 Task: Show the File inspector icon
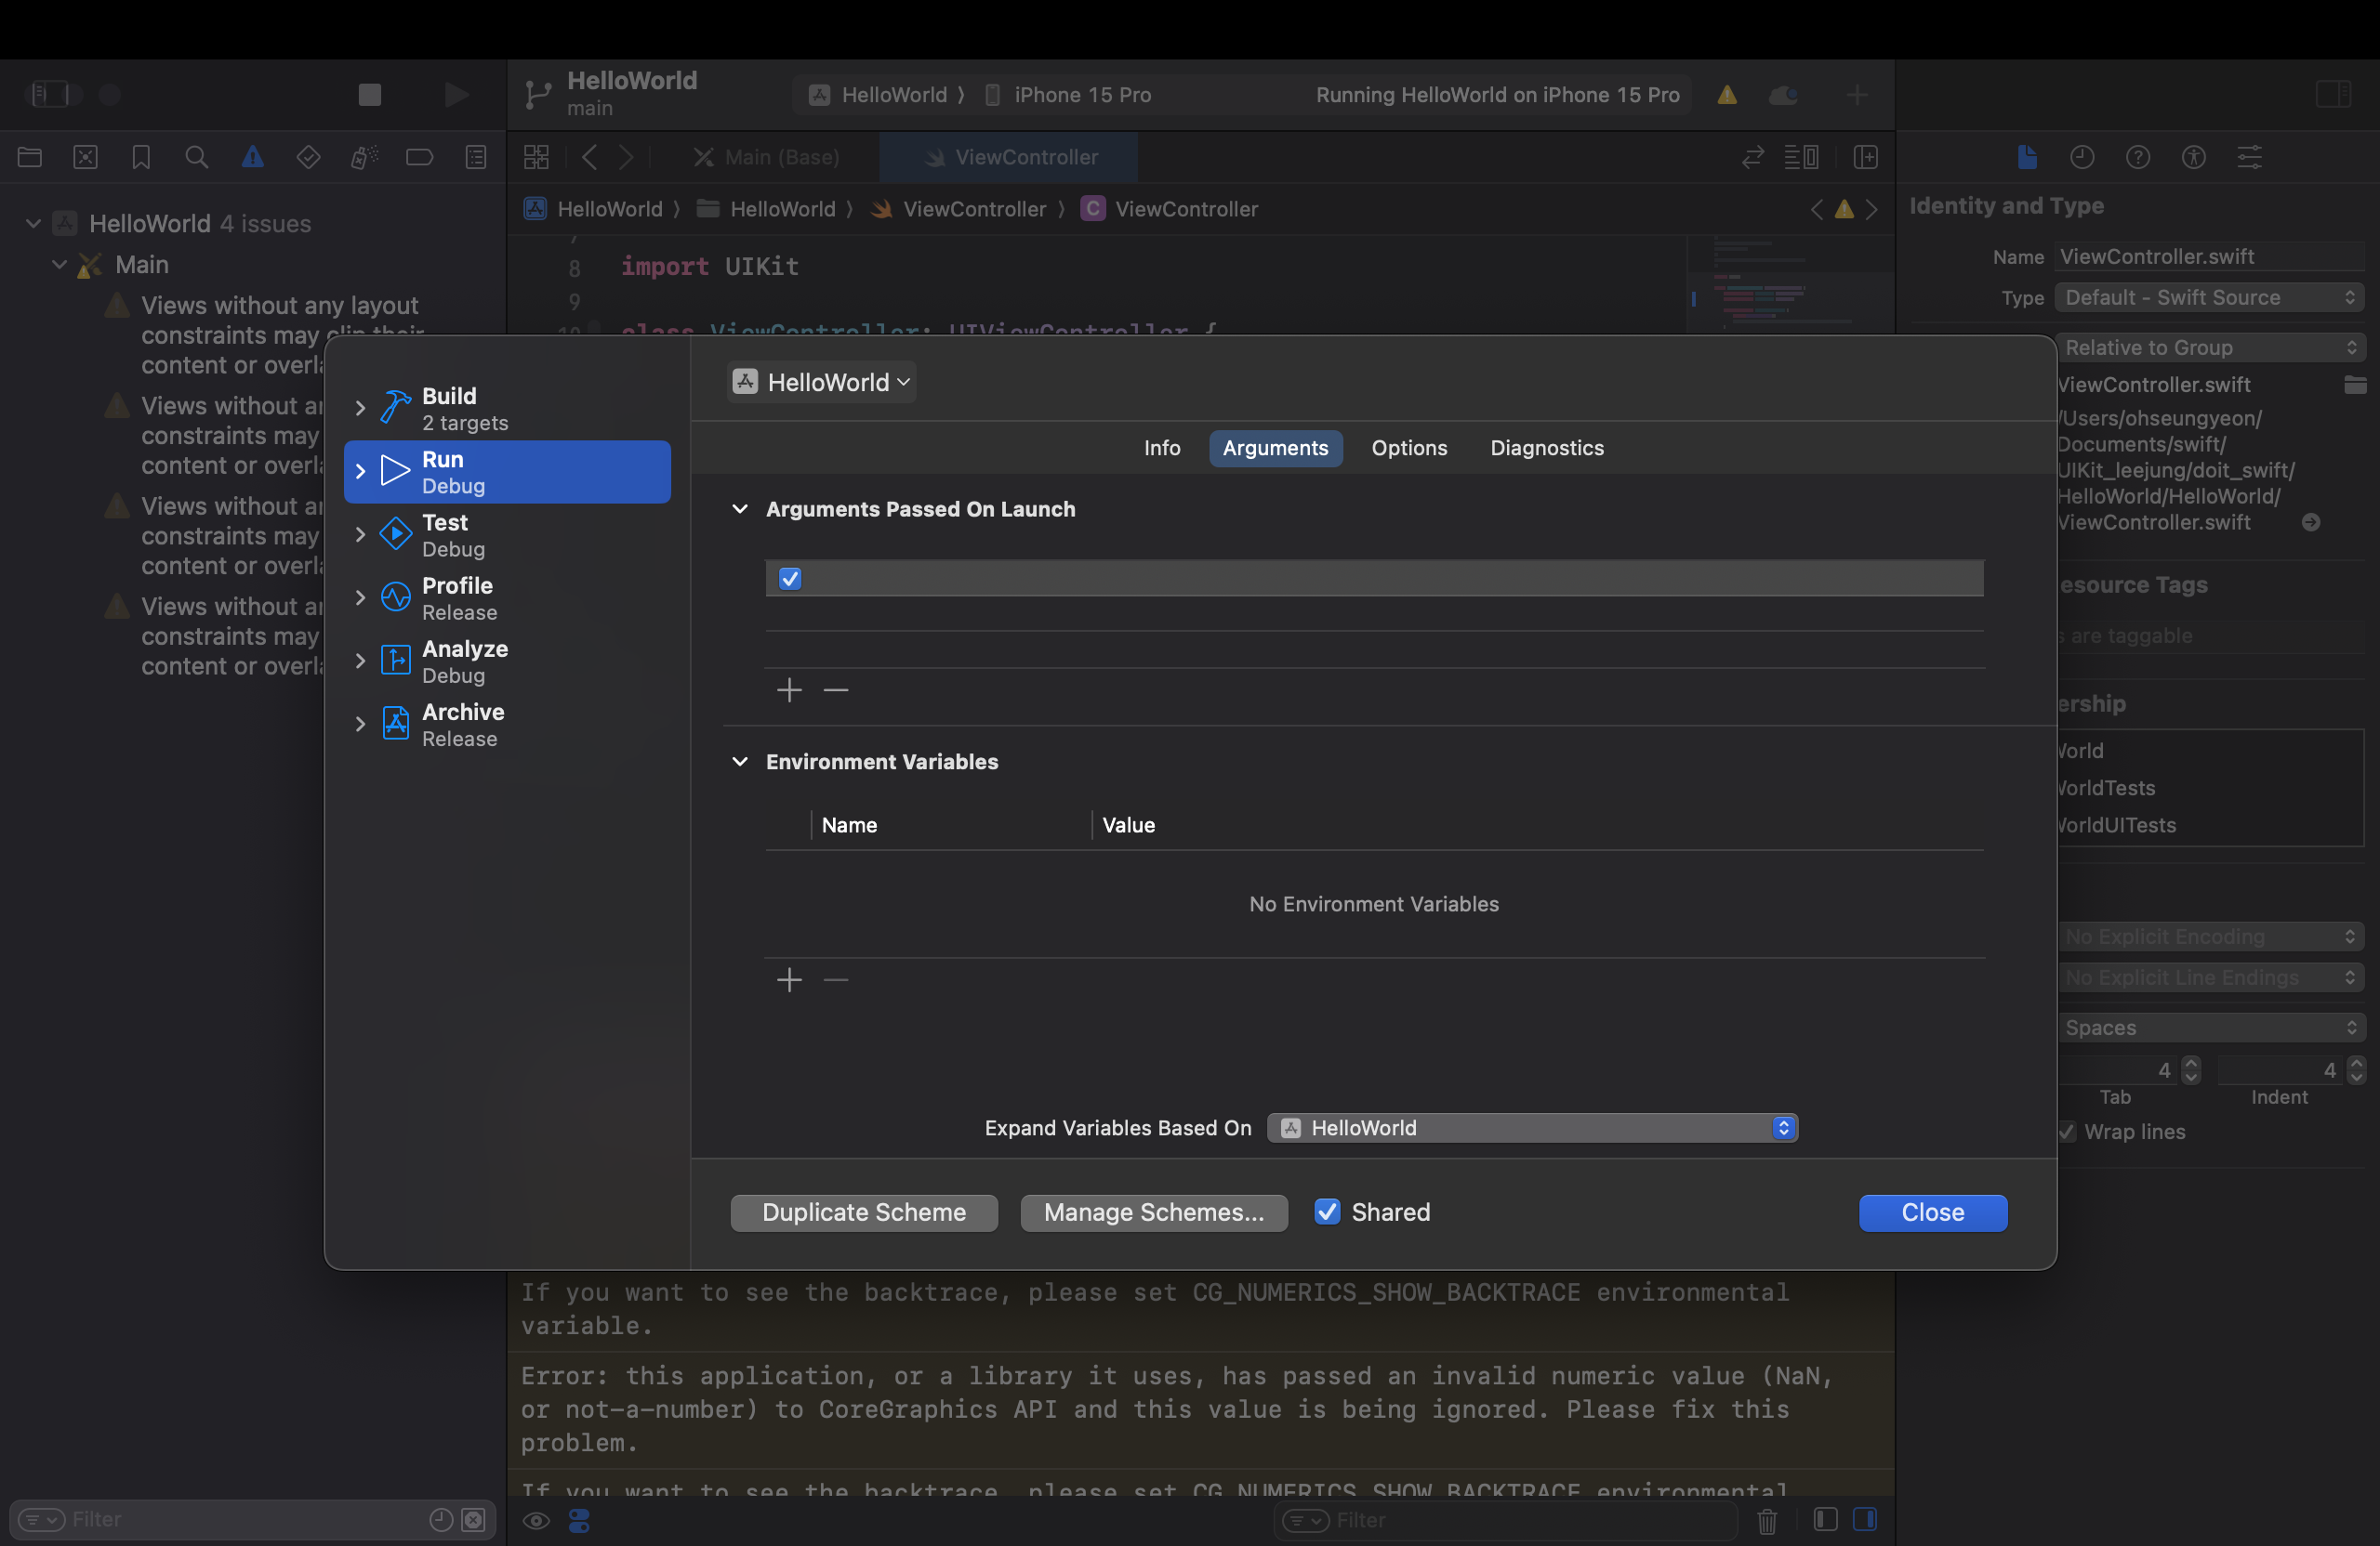pos(2026,157)
